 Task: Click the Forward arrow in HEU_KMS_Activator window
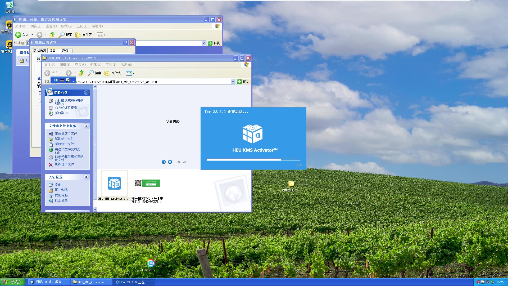[x=69, y=73]
